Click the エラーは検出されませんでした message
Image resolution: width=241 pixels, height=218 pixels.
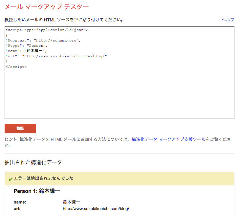coord(43,178)
